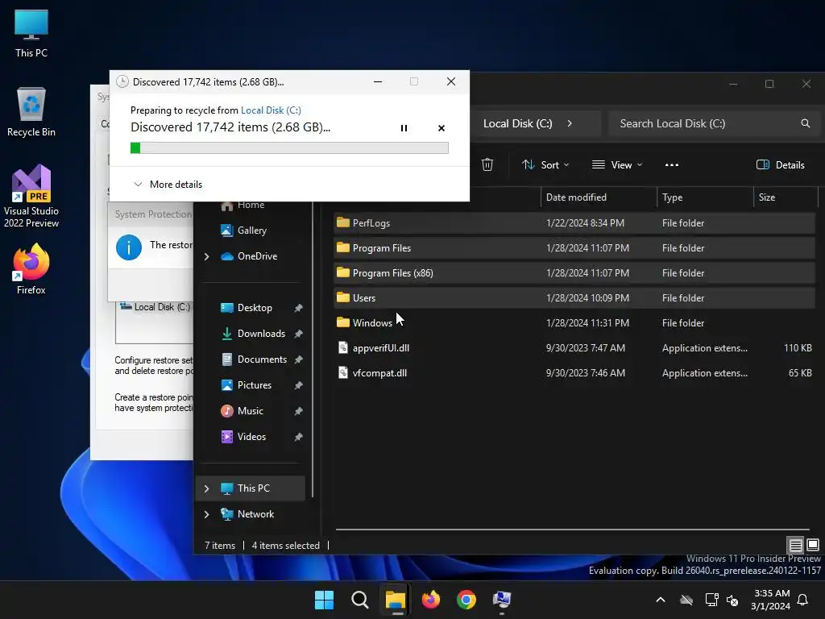The width and height of the screenshot is (825, 619).
Task: Select the Users folder
Action: pyautogui.click(x=574, y=297)
